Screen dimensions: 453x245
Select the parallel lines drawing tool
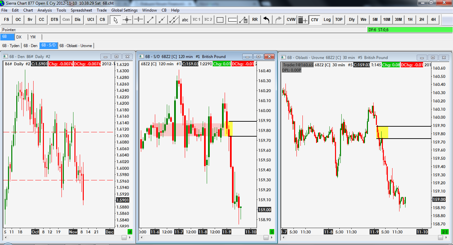(x=173, y=20)
